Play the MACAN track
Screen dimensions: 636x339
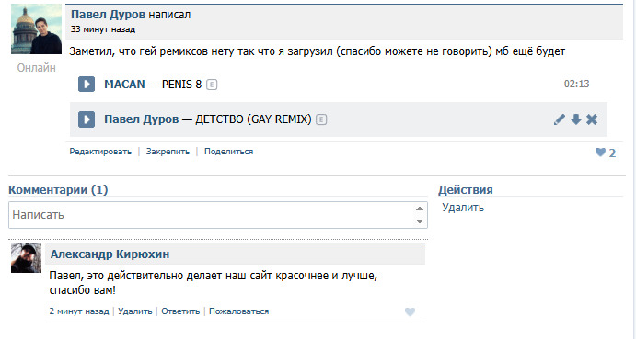click(87, 85)
